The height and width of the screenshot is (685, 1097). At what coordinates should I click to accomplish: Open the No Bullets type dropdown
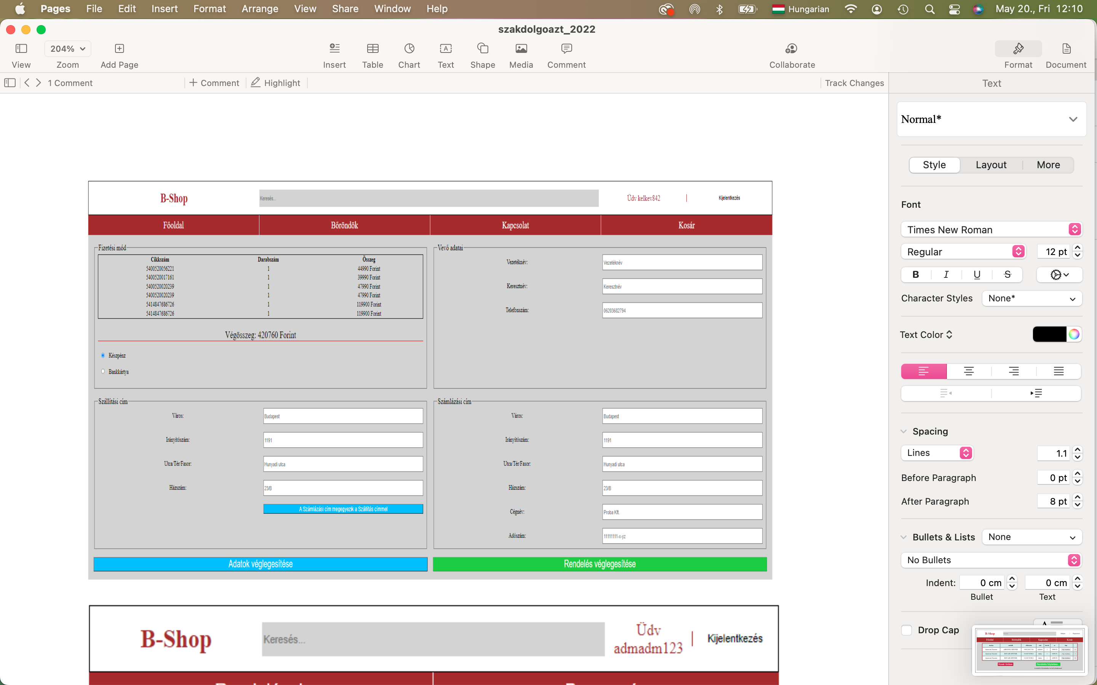pos(991,560)
